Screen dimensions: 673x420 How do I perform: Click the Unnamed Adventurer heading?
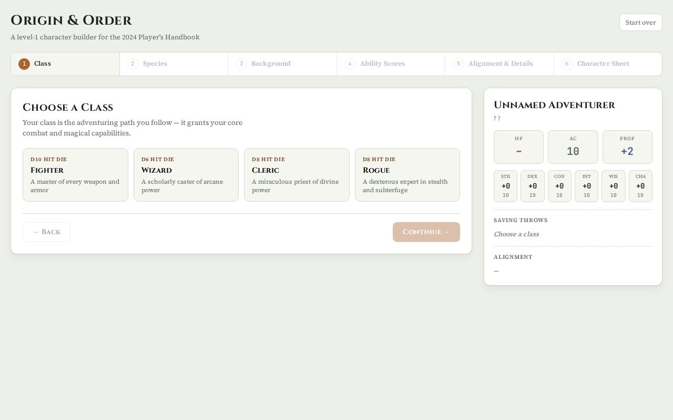(x=554, y=105)
